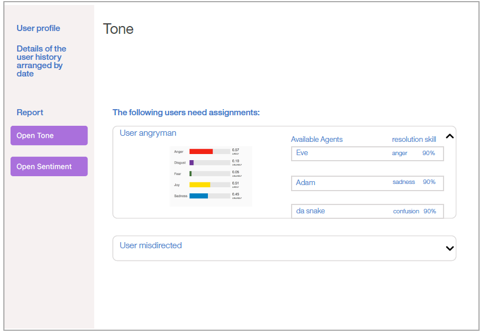The width and height of the screenshot is (484, 333).
Task: Select agent Eve with anger skill
Action: (368, 153)
